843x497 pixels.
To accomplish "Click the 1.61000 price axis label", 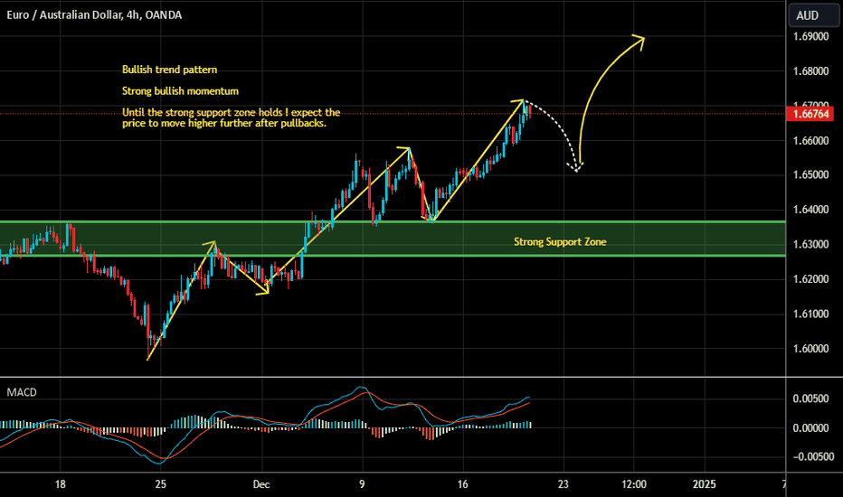I will click(810, 314).
